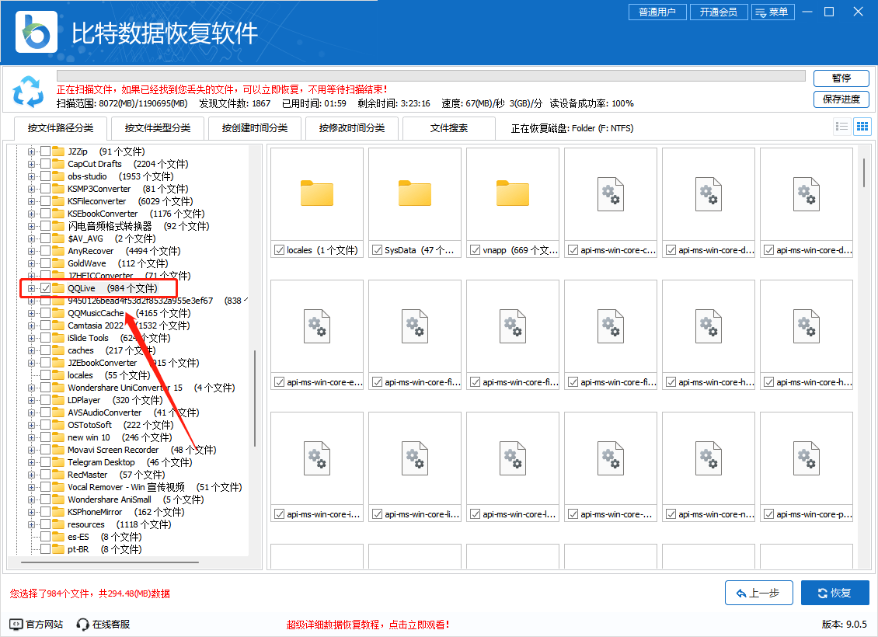Click the 保存进度 button
Image resolution: width=878 pixels, height=637 pixels.
tap(841, 99)
